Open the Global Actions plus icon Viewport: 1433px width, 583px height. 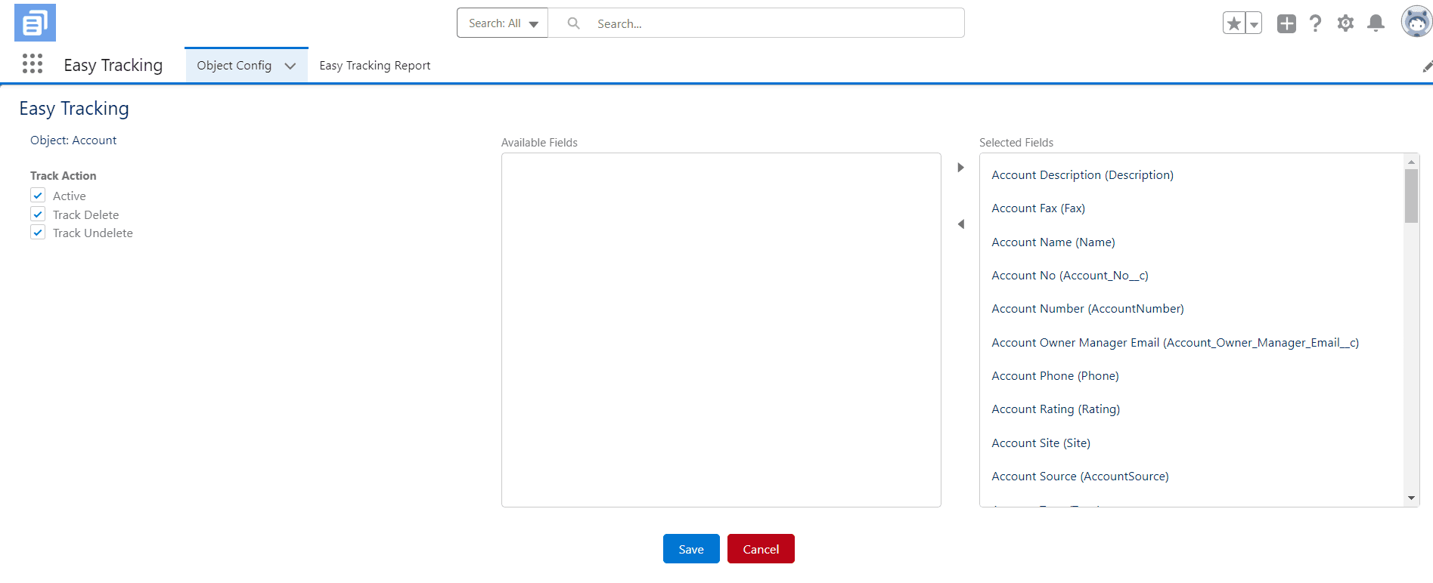[x=1286, y=23]
